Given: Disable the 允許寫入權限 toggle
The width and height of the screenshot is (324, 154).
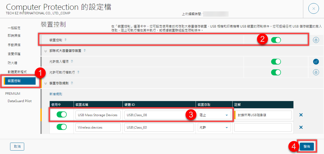Looking at the screenshot, I should pyautogui.click(x=276, y=62).
